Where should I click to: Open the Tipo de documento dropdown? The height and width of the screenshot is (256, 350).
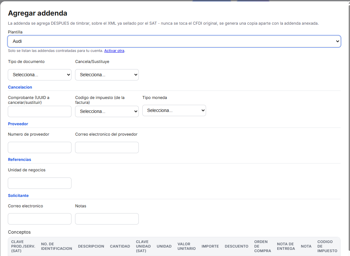coord(40,75)
